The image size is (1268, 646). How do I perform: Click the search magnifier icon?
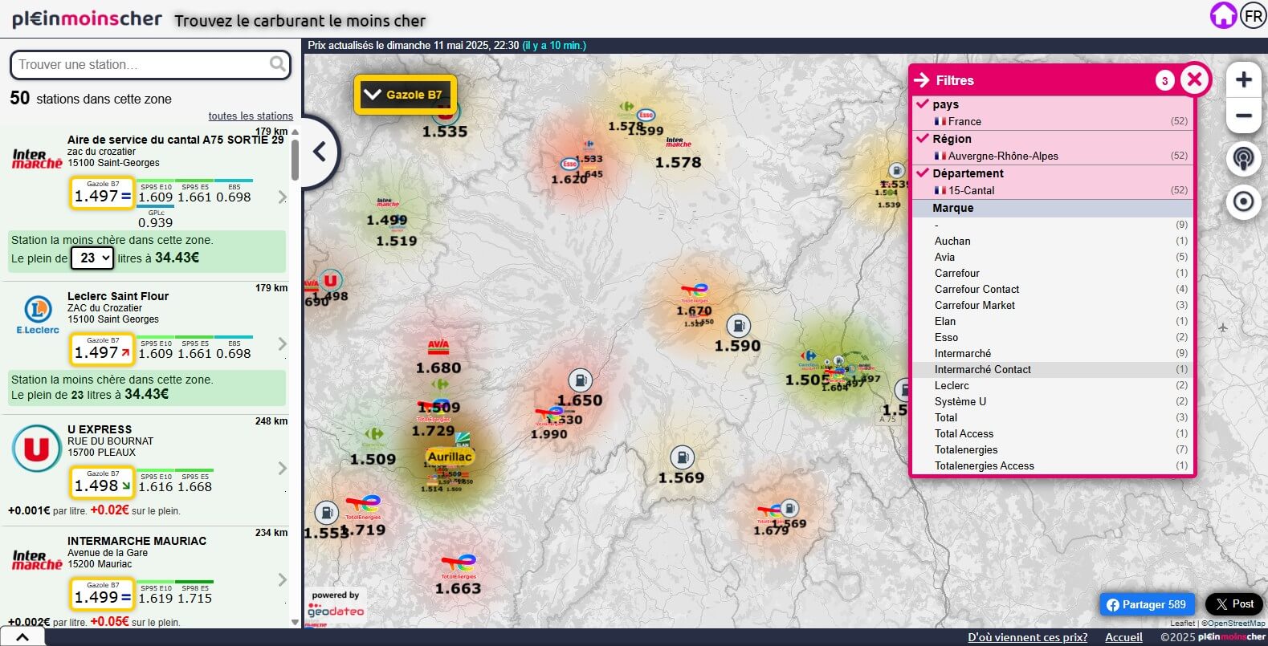(277, 63)
